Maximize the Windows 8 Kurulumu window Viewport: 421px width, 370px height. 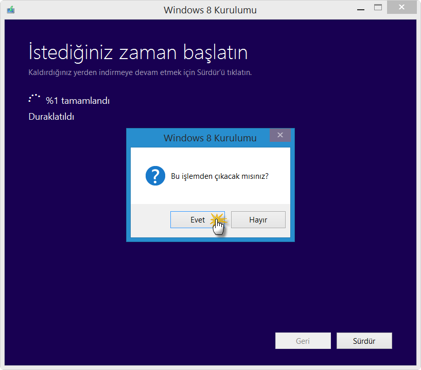[x=378, y=8]
